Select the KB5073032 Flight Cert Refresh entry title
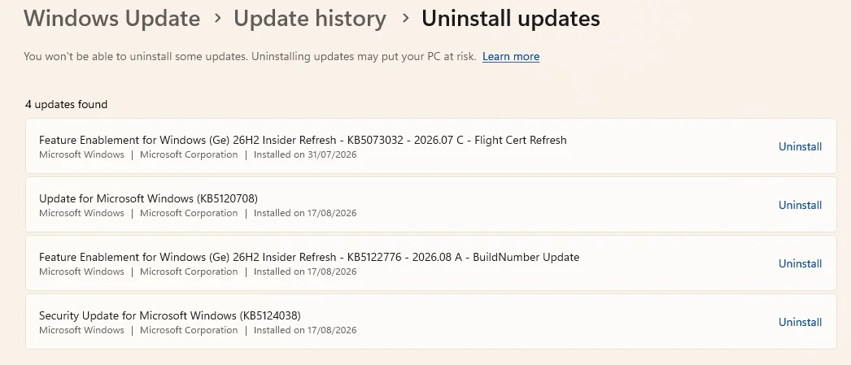The width and height of the screenshot is (851, 365). [x=303, y=140]
